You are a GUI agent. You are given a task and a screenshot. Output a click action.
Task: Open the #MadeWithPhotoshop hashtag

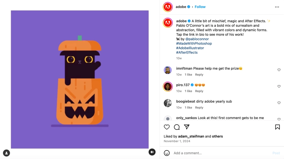194,44
